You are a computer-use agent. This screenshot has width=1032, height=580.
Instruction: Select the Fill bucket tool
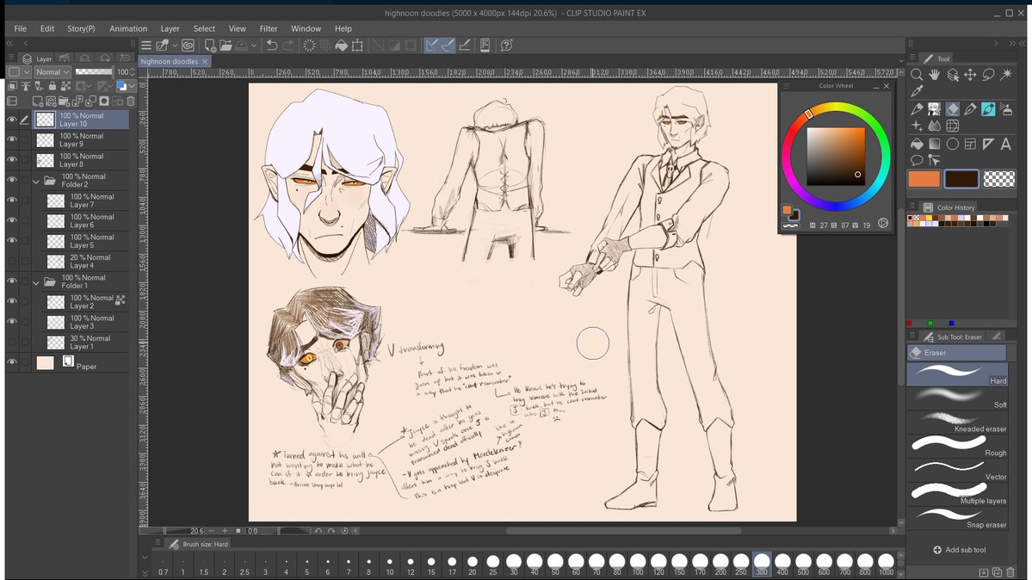(916, 144)
